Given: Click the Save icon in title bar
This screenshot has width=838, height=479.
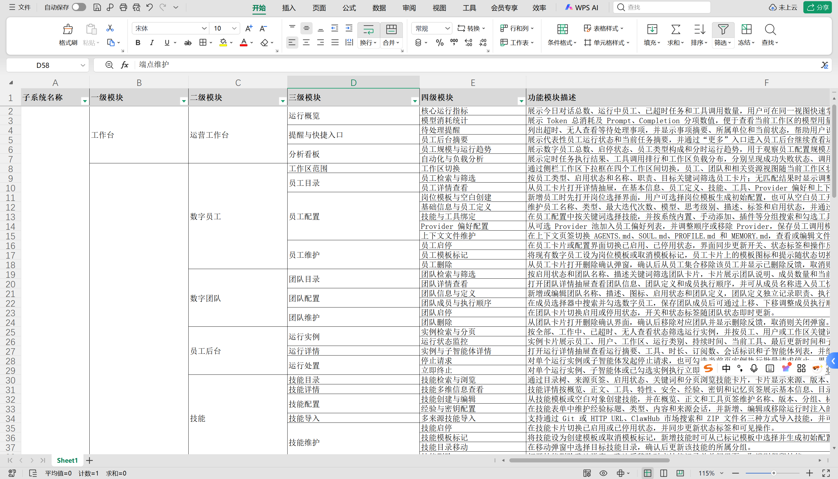Looking at the screenshot, I should [97, 7].
